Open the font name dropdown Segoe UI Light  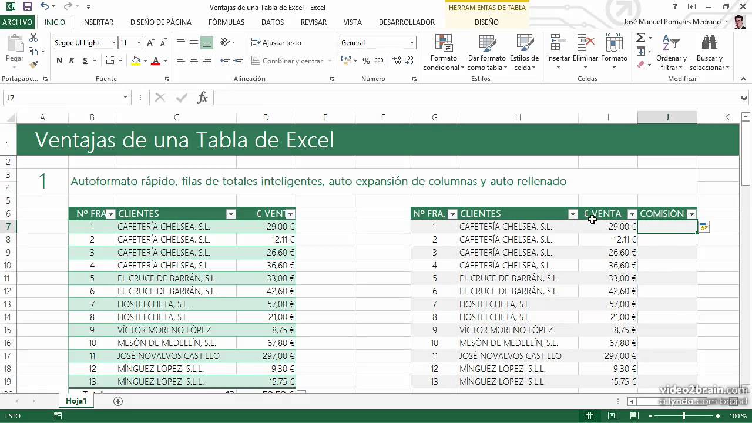click(x=113, y=43)
